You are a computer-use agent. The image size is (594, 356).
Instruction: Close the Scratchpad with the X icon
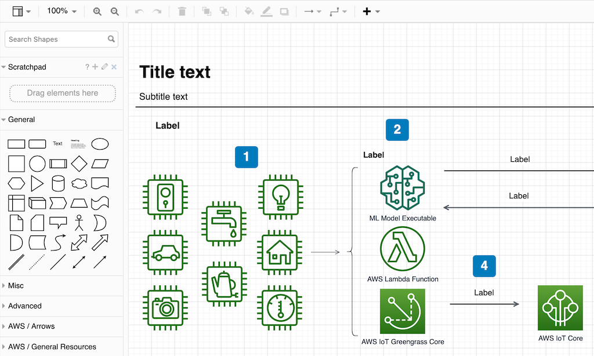point(114,67)
